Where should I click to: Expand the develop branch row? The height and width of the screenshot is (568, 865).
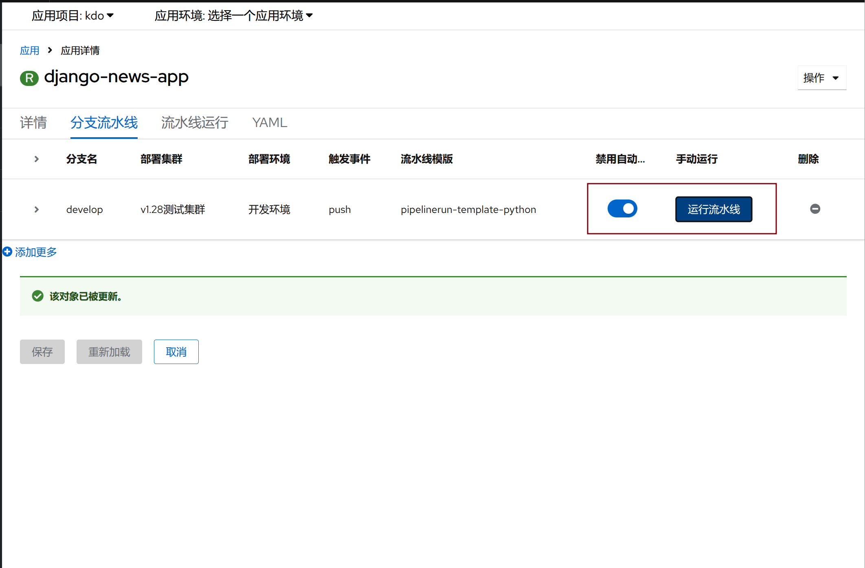[x=37, y=209]
